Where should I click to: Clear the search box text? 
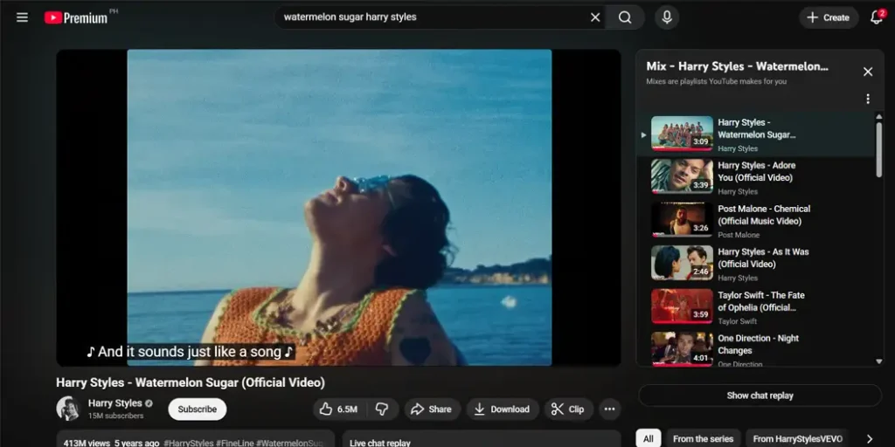pos(594,17)
